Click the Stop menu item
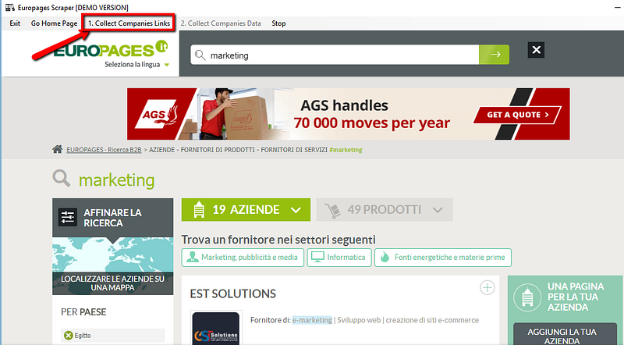This screenshot has height=345, width=624. [278, 23]
